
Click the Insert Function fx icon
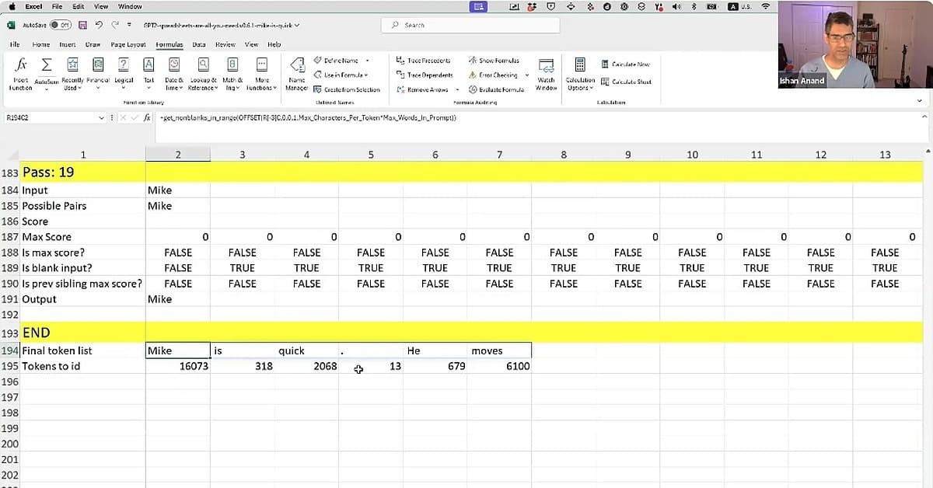pyautogui.click(x=21, y=65)
